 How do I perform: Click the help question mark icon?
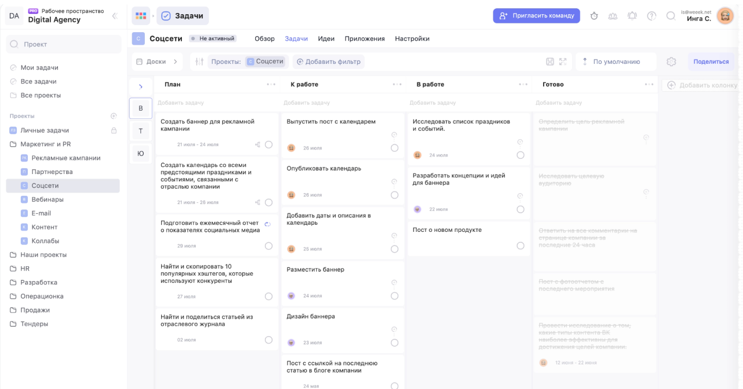[651, 16]
